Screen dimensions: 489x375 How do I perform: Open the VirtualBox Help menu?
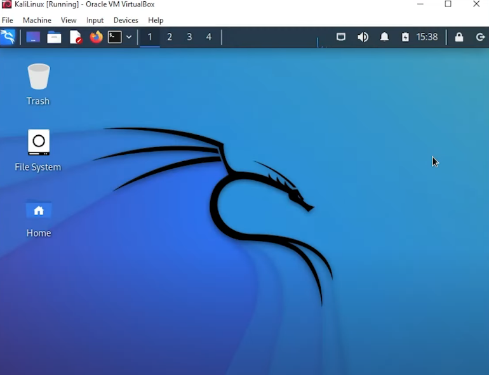[156, 20]
